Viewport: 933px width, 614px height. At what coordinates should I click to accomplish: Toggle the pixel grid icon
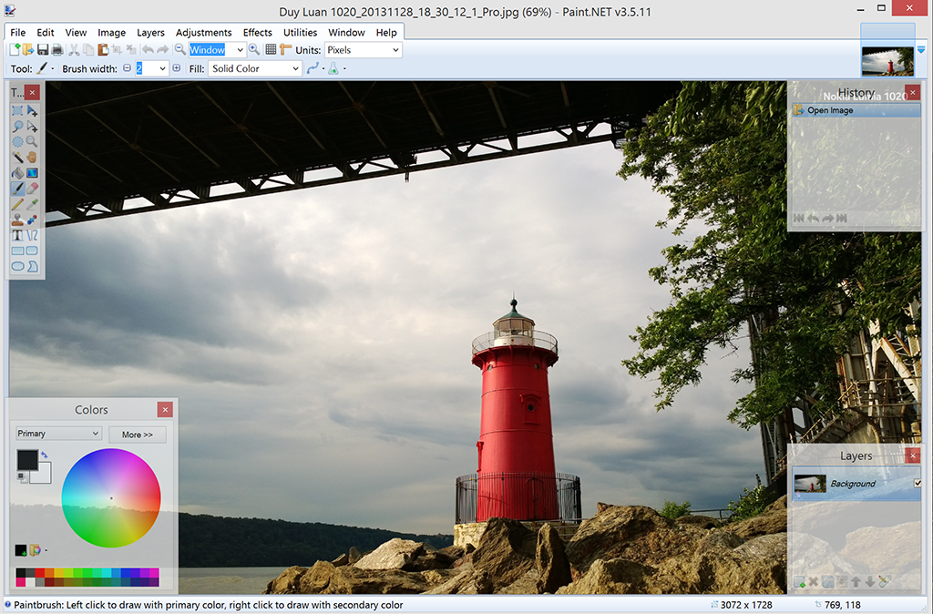[271, 50]
